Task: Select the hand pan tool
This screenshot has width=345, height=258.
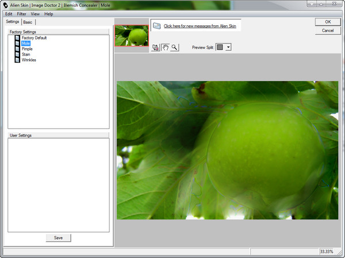Action: pyautogui.click(x=165, y=47)
